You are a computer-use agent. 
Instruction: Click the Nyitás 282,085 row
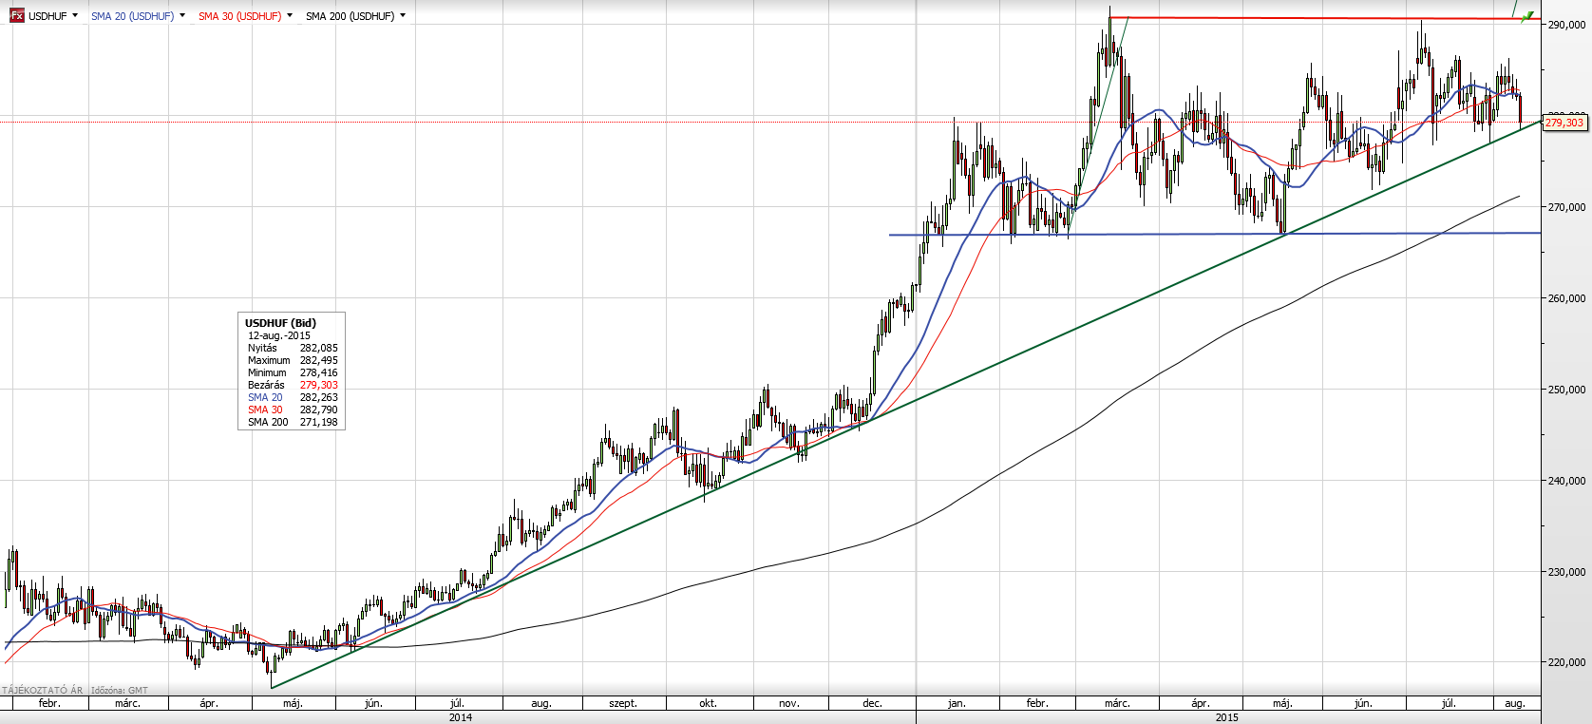pyautogui.click(x=293, y=348)
